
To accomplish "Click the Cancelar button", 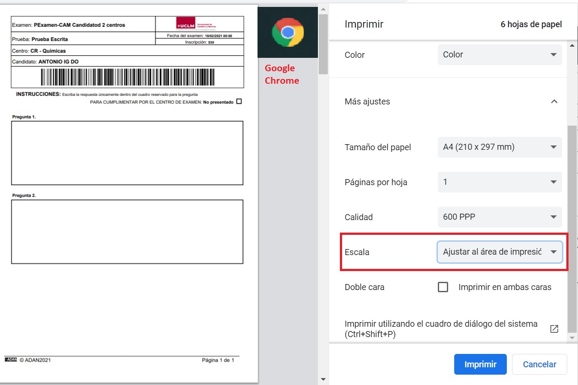I will [x=539, y=364].
